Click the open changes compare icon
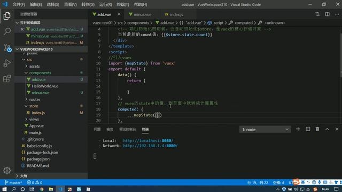This screenshot has height=192, width=342. click(x=317, y=14)
